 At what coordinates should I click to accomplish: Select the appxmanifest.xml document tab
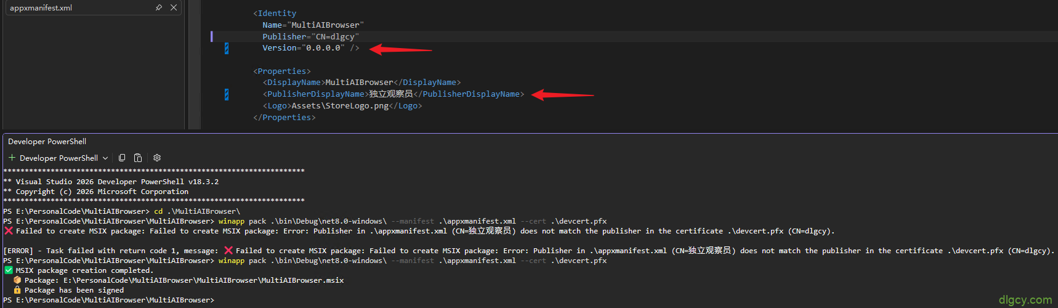point(41,8)
